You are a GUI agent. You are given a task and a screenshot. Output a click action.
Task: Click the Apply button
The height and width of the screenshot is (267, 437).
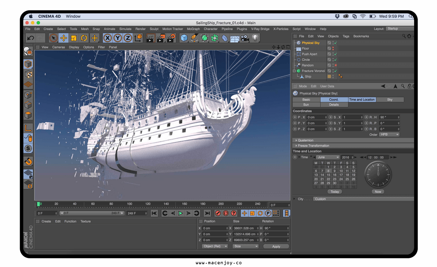(x=276, y=246)
